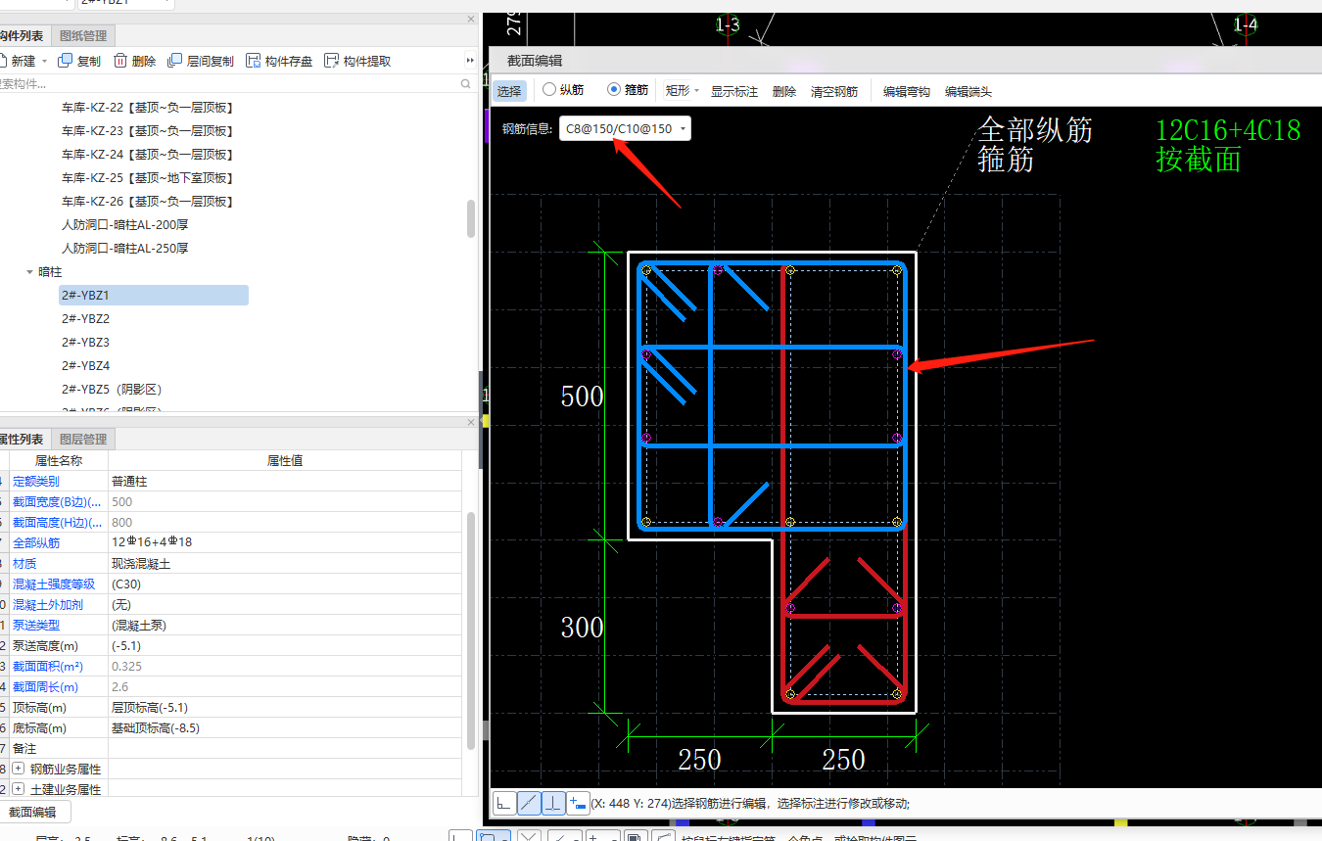The width and height of the screenshot is (1322, 841).
Task: Click 显示标注 in section editor toolbar
Action: pyautogui.click(x=734, y=91)
